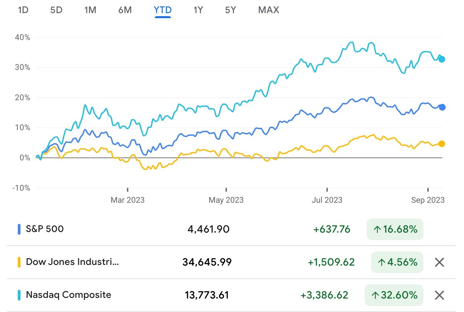464x312 pixels.
Task: Click the 40% y-axis label
Action: (22, 37)
